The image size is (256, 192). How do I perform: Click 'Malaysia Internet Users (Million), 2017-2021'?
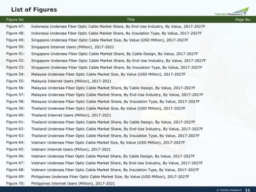tap(71, 81)
